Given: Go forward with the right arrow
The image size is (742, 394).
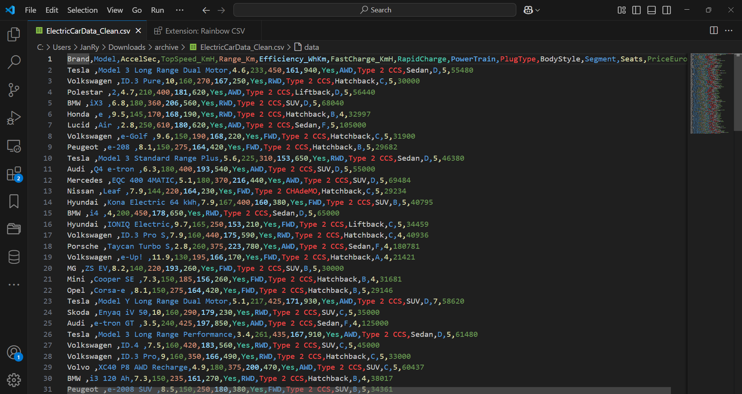Looking at the screenshot, I should 221,10.
